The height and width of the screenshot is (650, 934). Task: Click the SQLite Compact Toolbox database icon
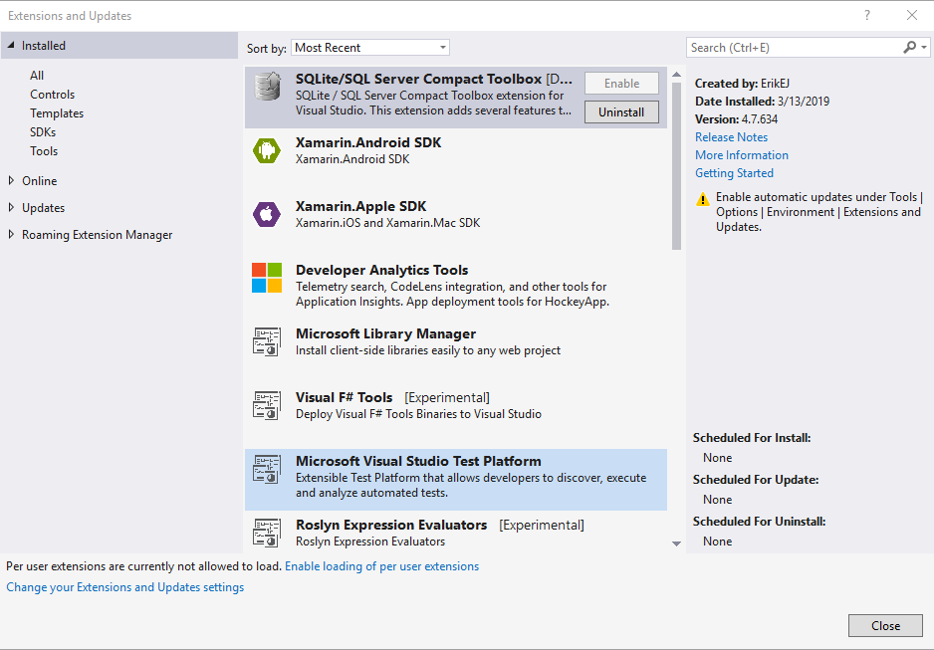coord(267,87)
